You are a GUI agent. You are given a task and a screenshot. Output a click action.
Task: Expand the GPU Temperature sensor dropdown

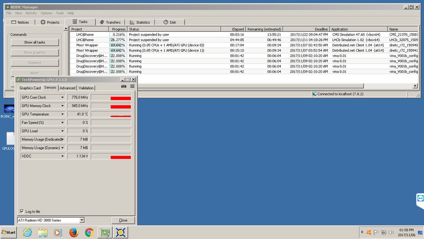63,114
